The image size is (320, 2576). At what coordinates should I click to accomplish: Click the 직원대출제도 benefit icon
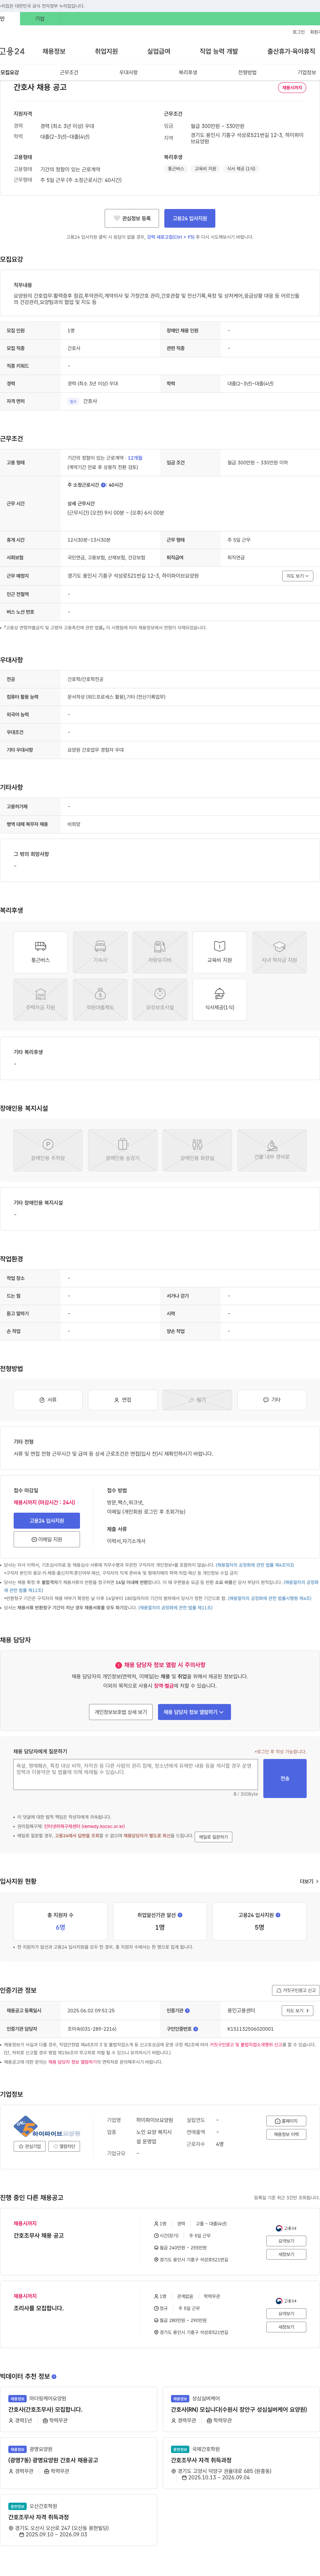coord(100,999)
